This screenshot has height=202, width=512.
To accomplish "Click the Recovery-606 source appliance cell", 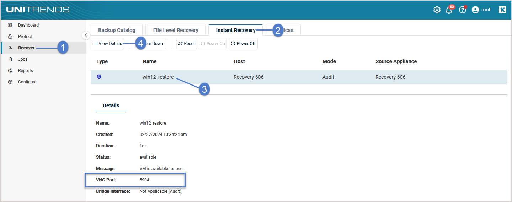I will point(390,77).
